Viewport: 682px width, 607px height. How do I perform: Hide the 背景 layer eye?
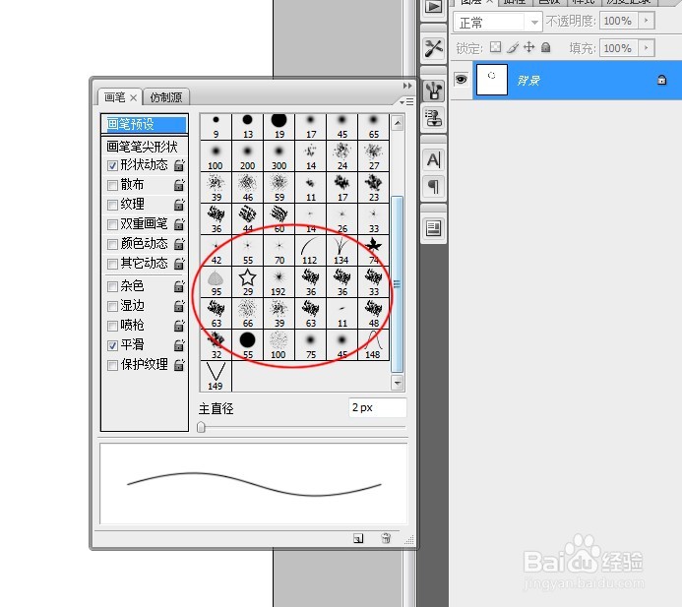coord(461,79)
